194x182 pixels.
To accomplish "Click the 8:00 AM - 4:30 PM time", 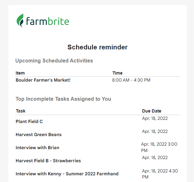I will click(131, 80).
